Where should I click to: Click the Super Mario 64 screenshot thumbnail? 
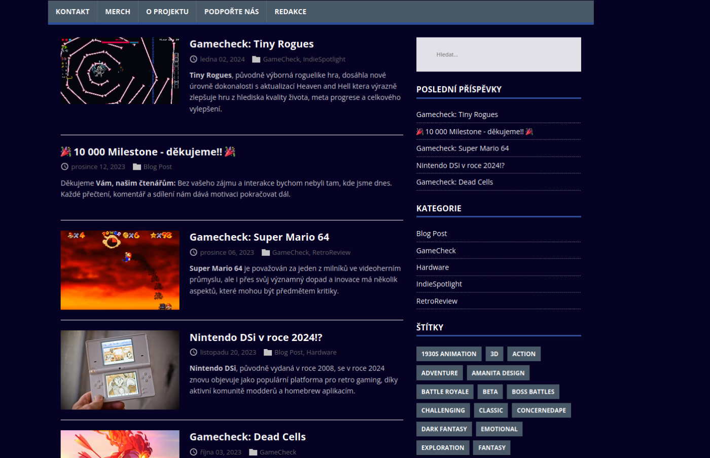pos(120,270)
